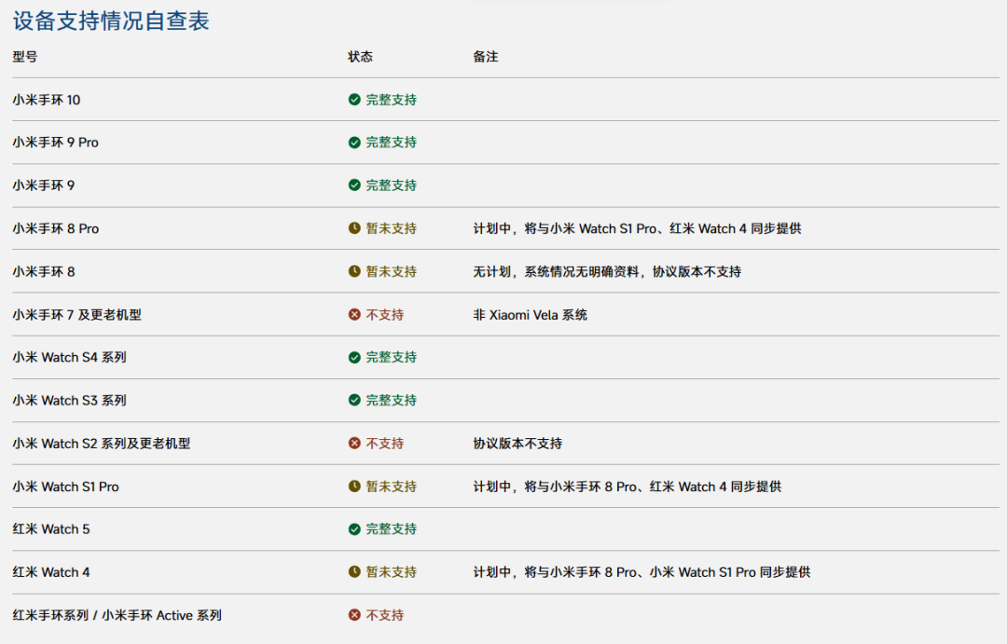Image resolution: width=1007 pixels, height=644 pixels.
Task: Select note 无计划，系统情况无明确资料，协议版本不支持
Action: tap(607, 271)
